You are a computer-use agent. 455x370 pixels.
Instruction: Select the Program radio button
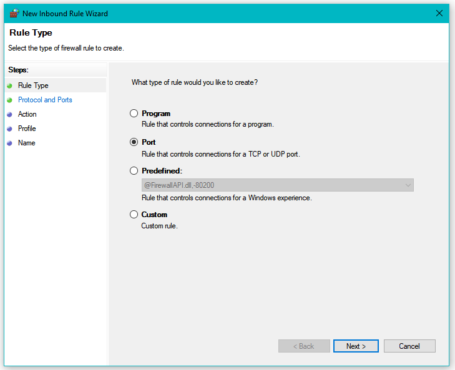(x=134, y=113)
